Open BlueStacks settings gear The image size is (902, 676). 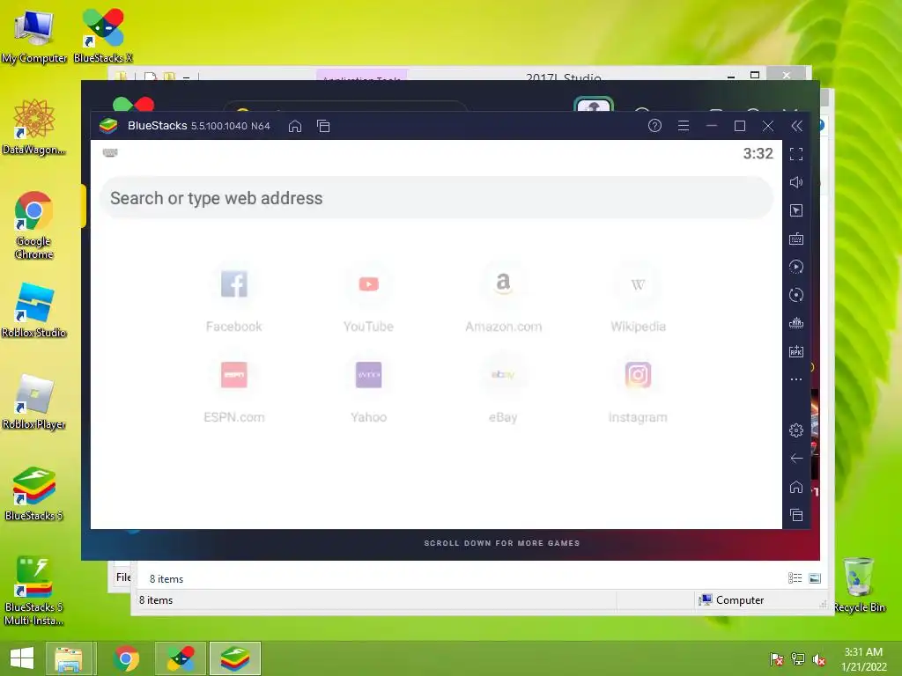pos(796,430)
